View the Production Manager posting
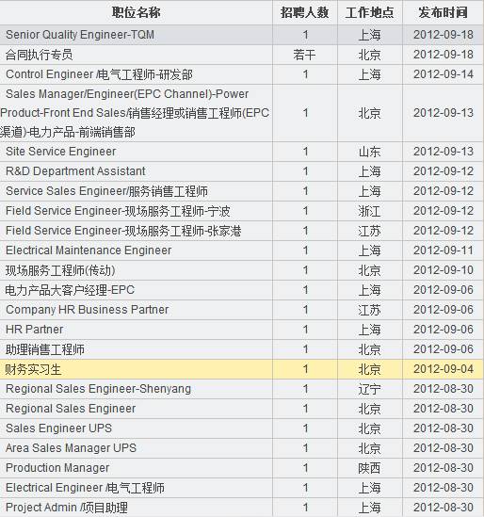Viewport: 484px width, 517px height. (x=57, y=468)
